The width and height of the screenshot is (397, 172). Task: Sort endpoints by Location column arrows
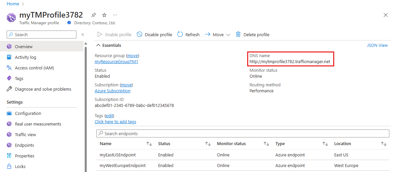click(384, 144)
